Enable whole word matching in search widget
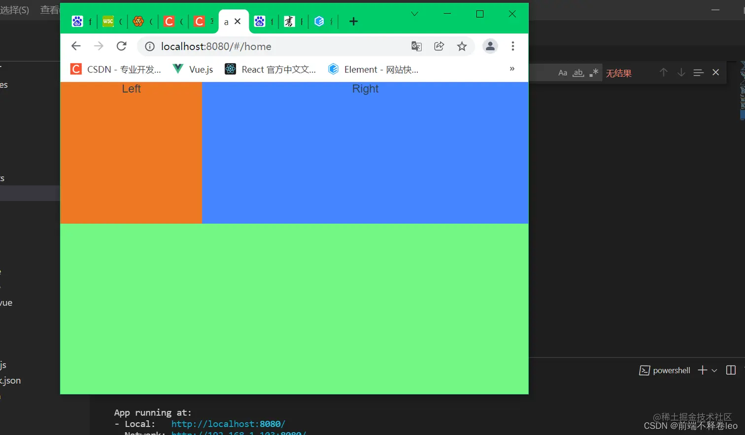 pyautogui.click(x=577, y=72)
